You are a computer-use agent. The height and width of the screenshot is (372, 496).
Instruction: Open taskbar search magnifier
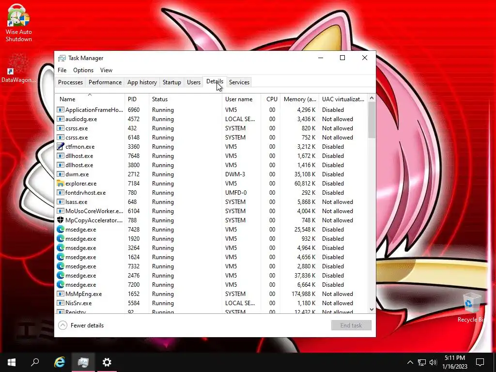pyautogui.click(x=35, y=362)
